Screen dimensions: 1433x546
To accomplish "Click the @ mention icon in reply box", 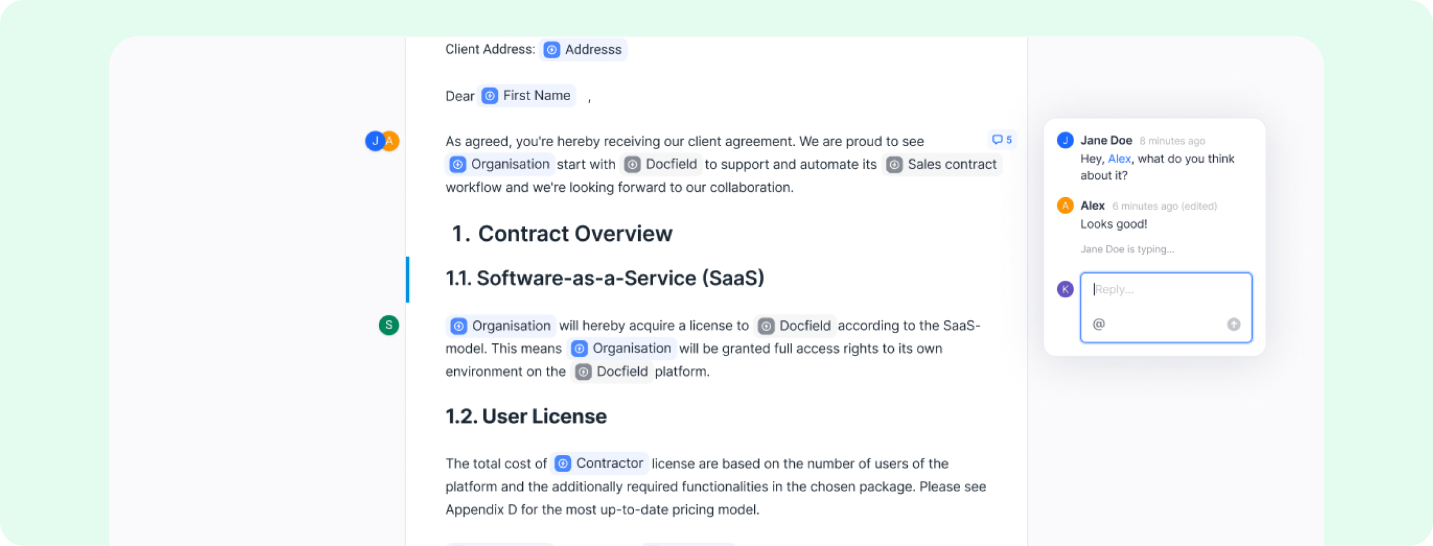I will 1098,324.
